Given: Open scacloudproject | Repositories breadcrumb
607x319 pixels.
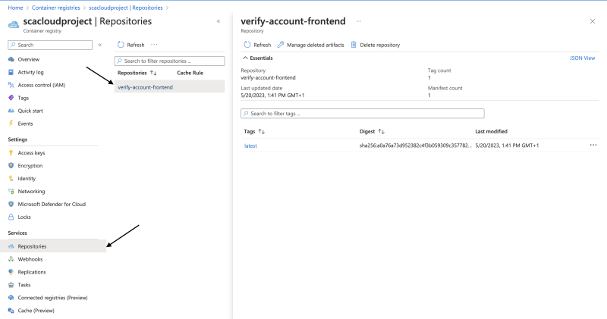Looking at the screenshot, I should click(125, 8).
